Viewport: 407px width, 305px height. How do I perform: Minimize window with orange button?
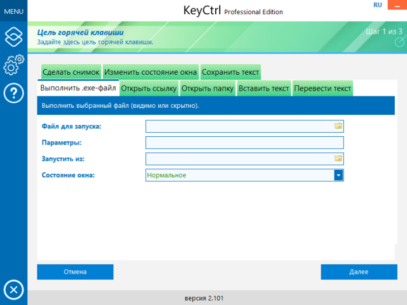pos(397,5)
